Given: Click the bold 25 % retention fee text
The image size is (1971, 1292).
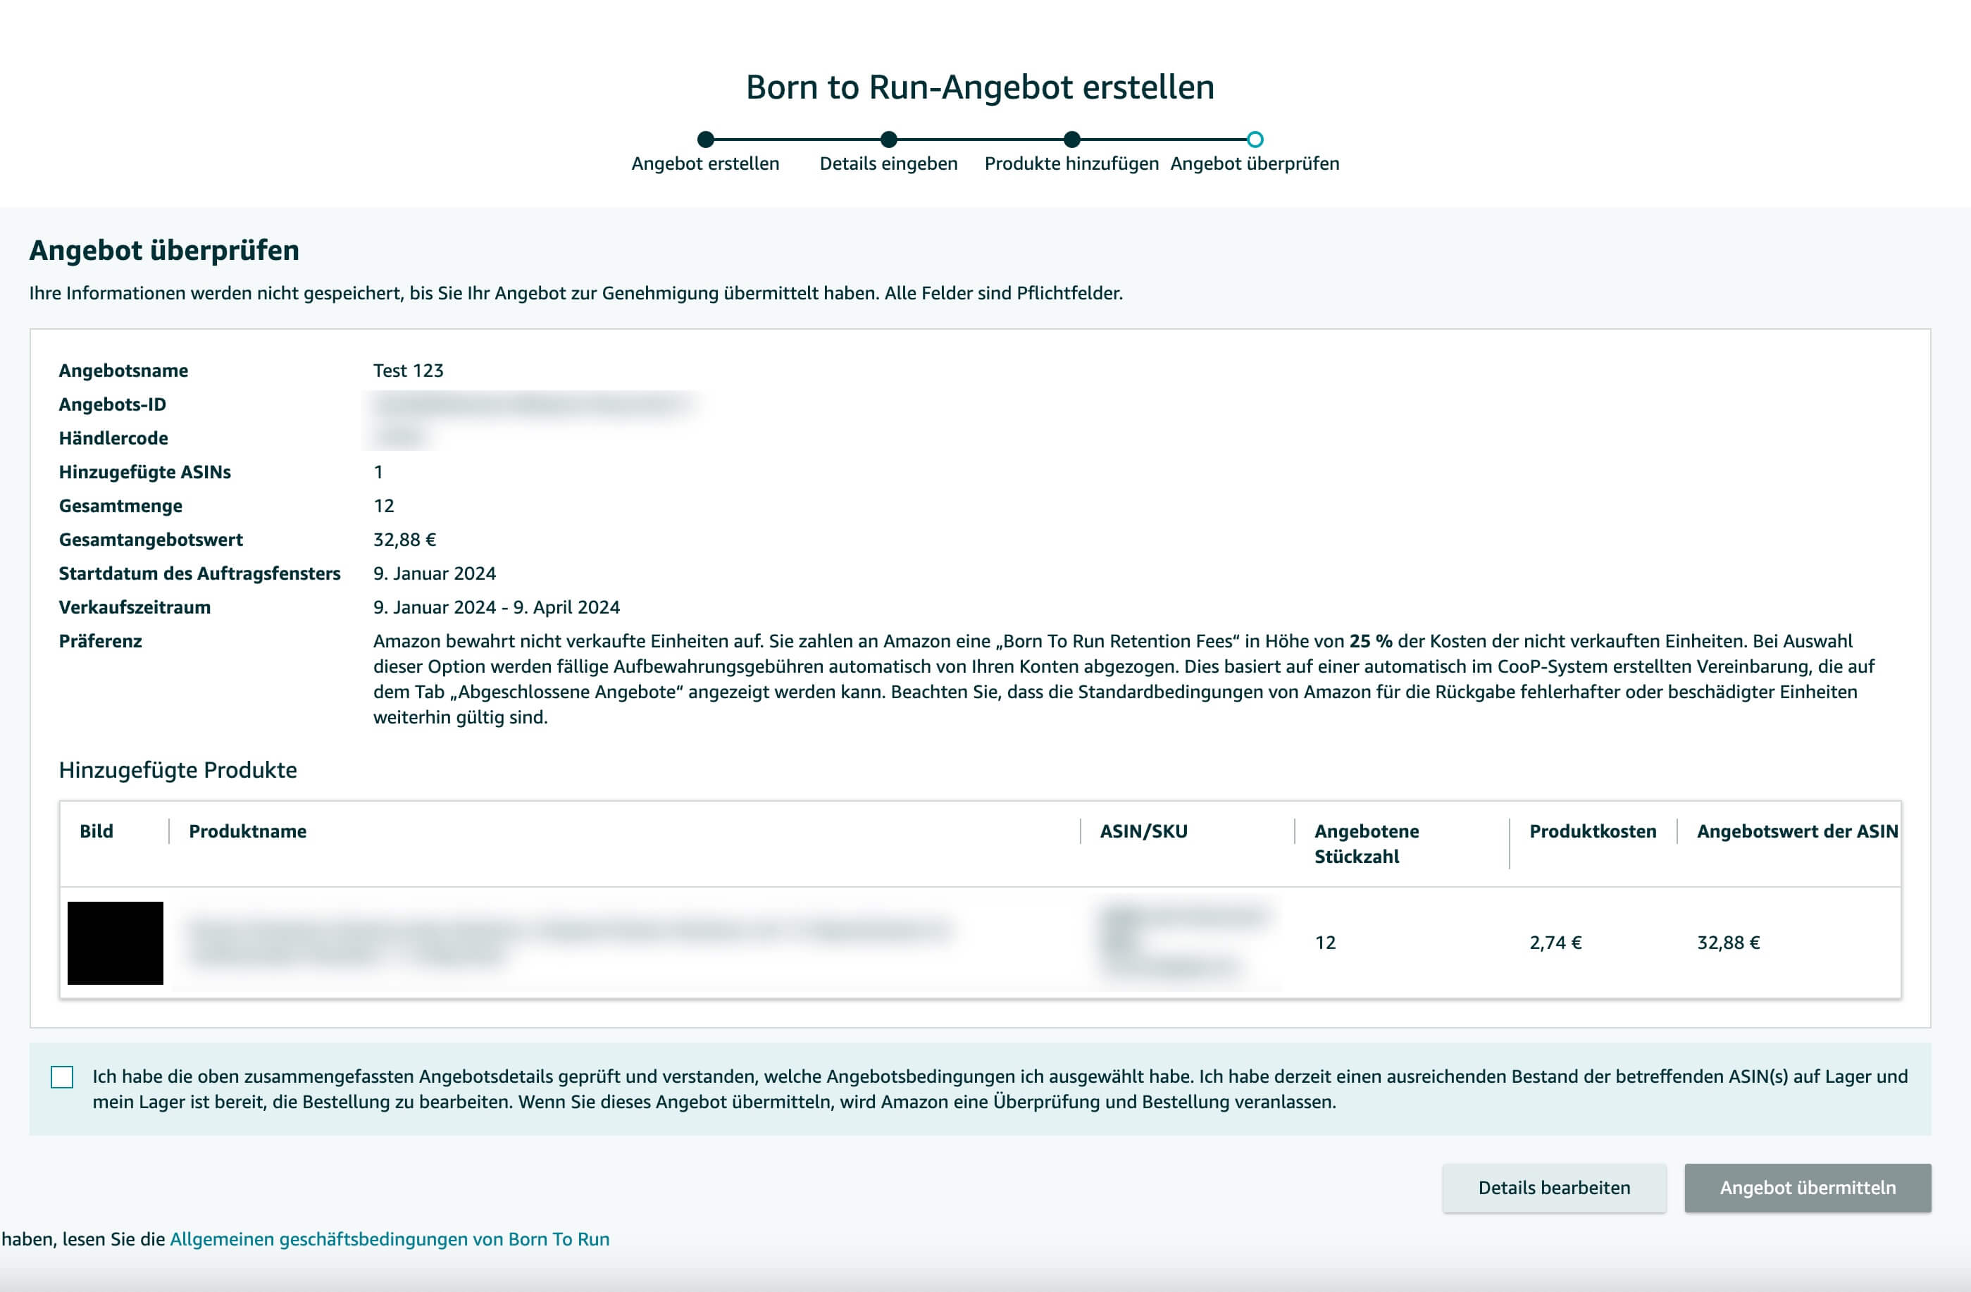Looking at the screenshot, I should click(1371, 641).
